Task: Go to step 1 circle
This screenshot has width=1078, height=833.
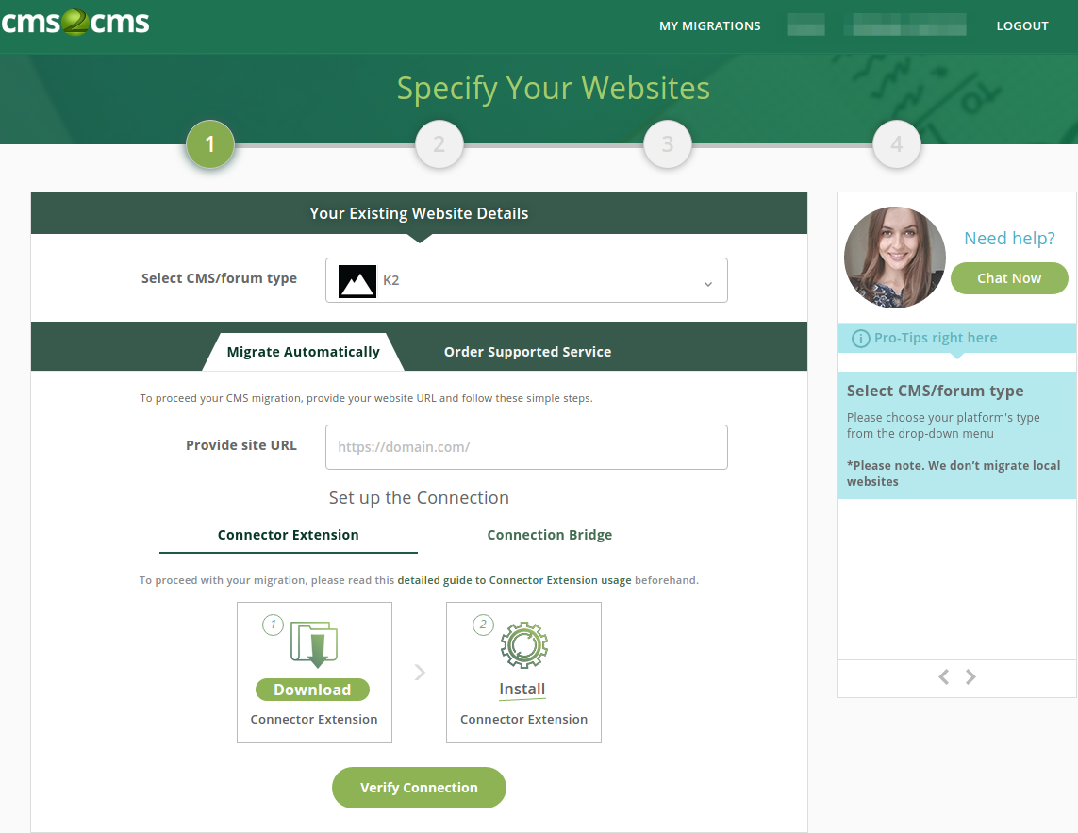Action: (x=210, y=143)
